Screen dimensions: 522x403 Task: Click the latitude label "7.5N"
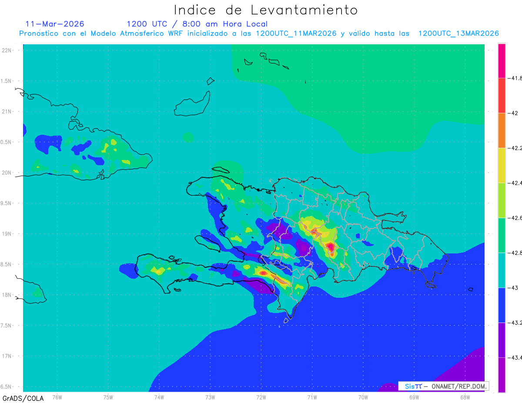pyautogui.click(x=7, y=326)
